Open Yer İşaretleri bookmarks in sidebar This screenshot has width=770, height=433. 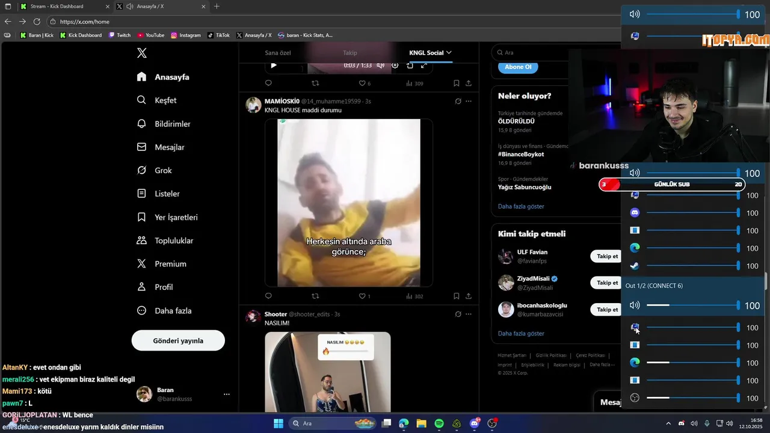tap(167, 217)
